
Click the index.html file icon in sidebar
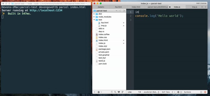click(97, 40)
